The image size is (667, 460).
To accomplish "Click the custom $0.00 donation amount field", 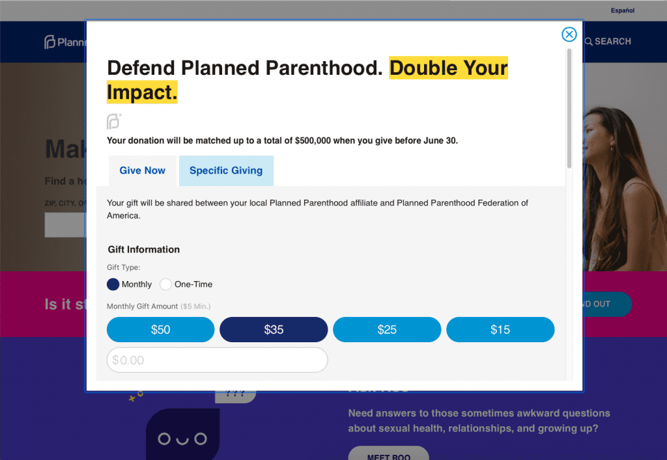I will pyautogui.click(x=217, y=360).
